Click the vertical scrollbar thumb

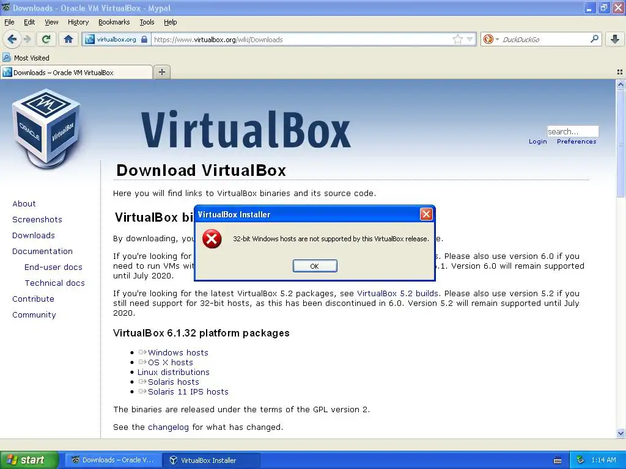pyautogui.click(x=620, y=143)
